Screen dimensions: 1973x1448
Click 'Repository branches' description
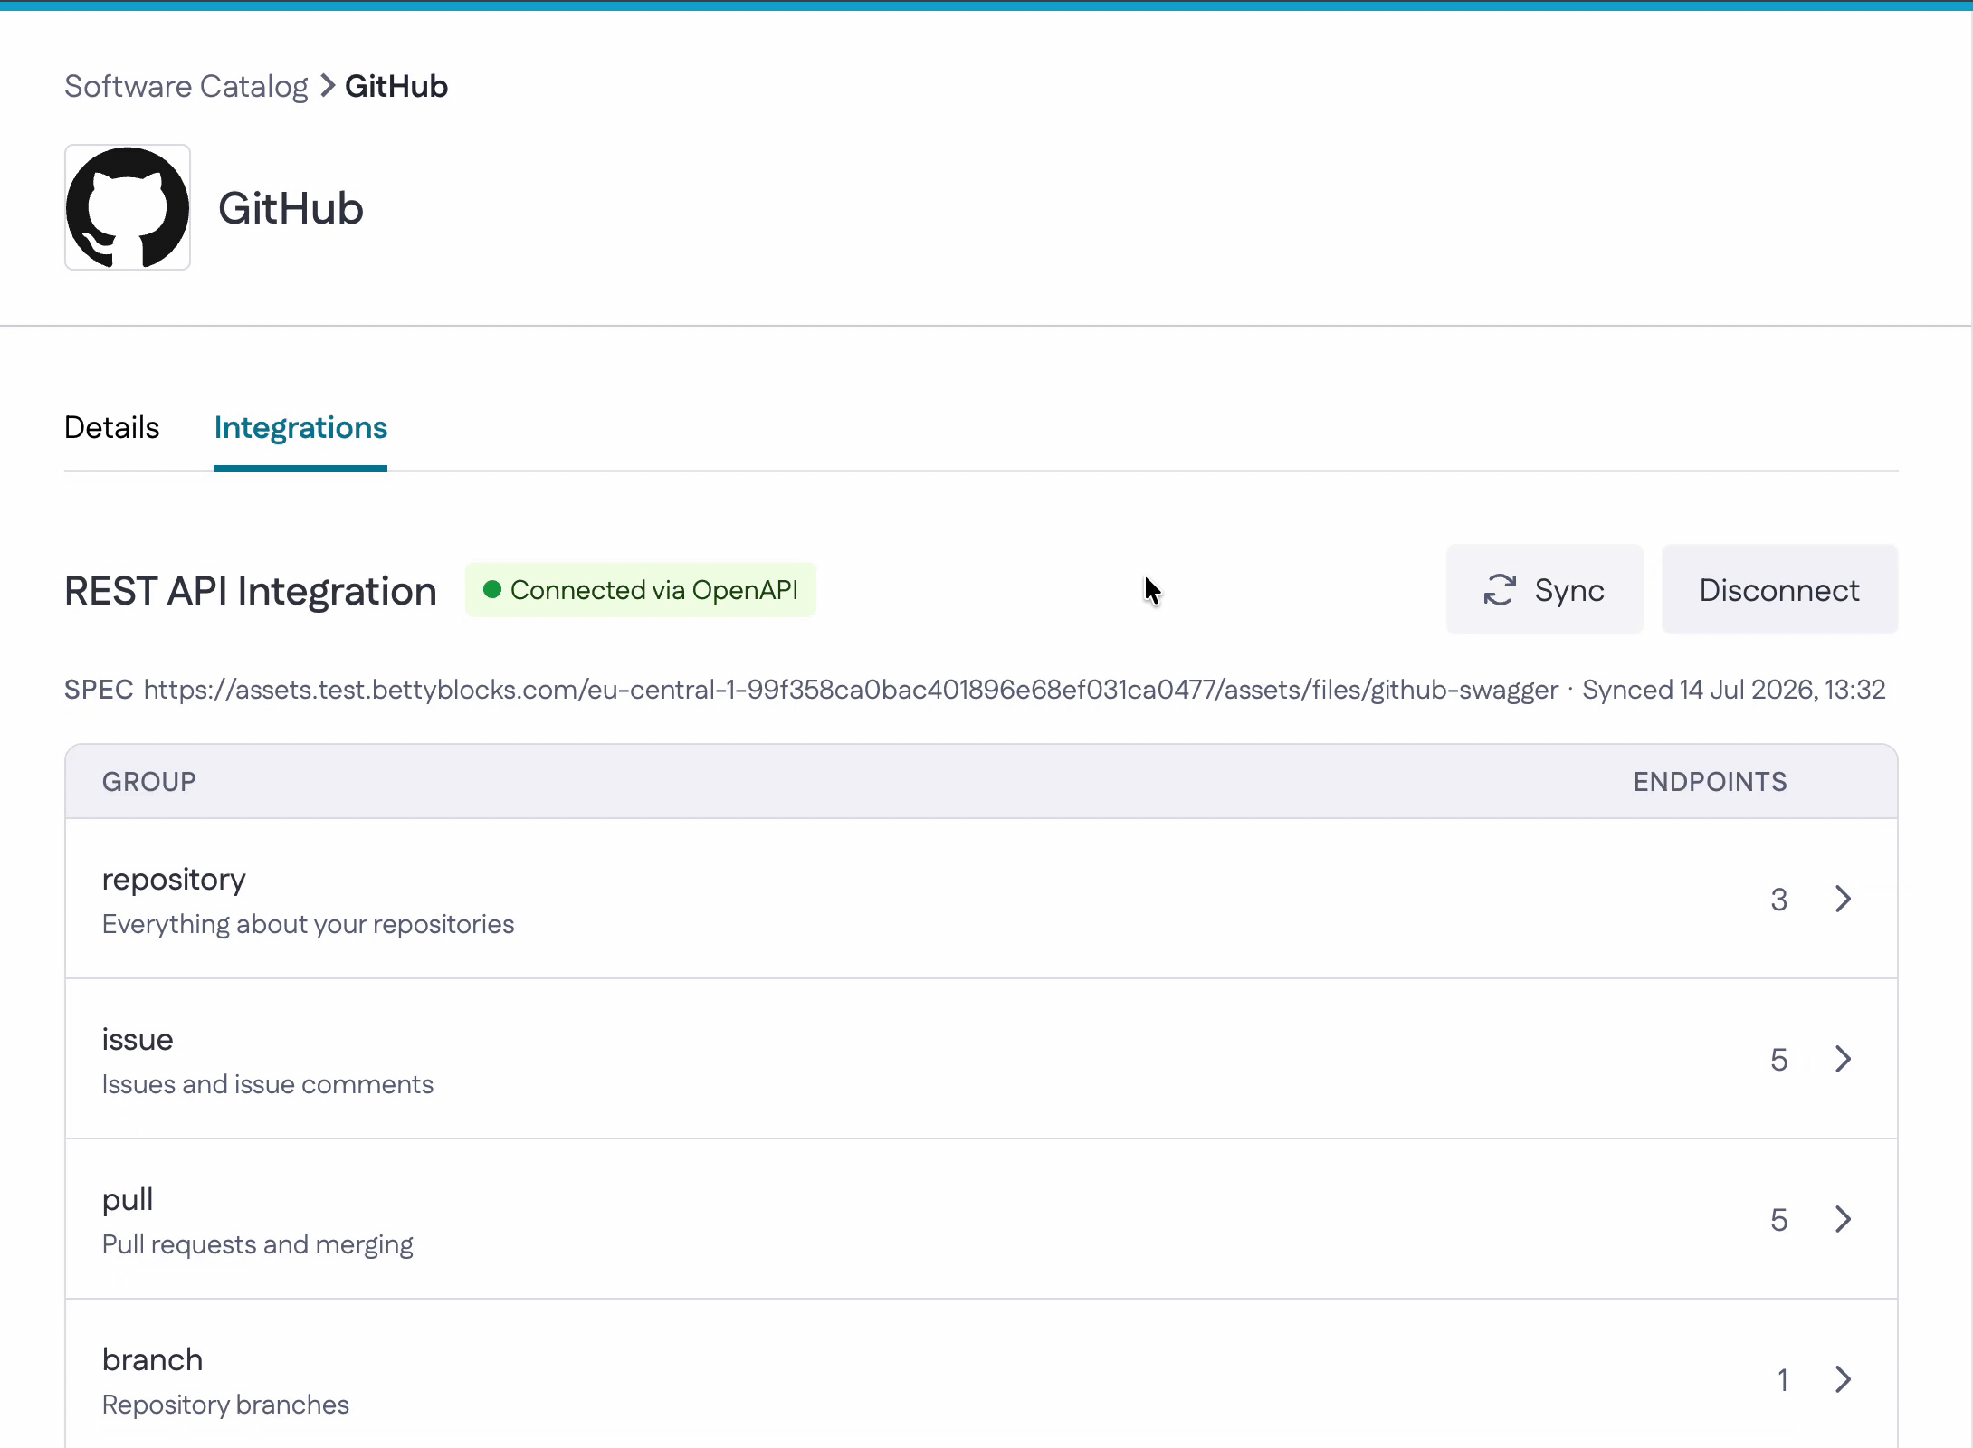coord(225,1405)
